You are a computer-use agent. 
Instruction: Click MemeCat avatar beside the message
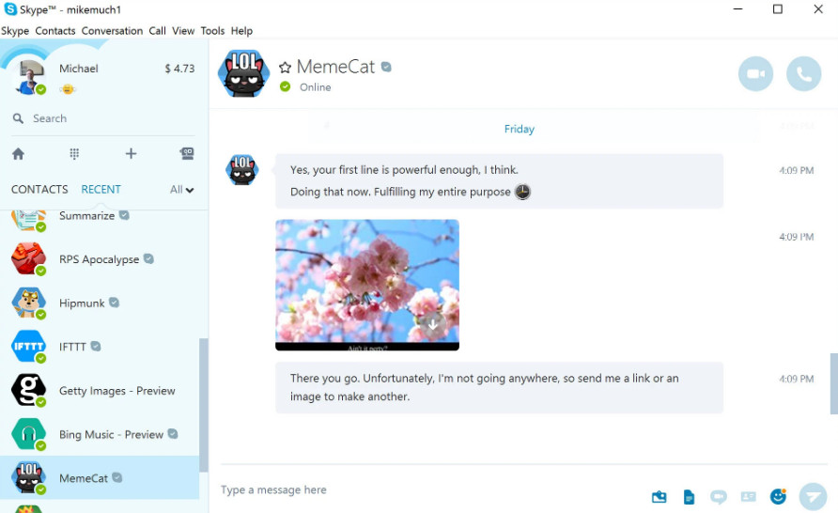tap(242, 170)
